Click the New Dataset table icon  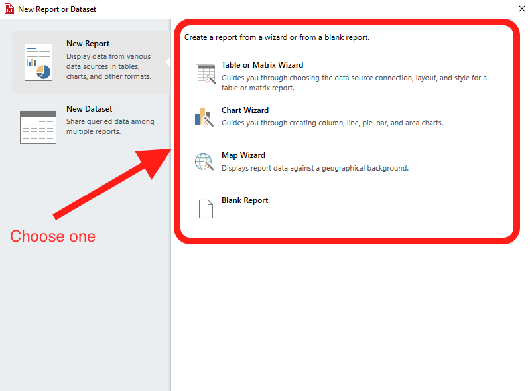(38, 127)
